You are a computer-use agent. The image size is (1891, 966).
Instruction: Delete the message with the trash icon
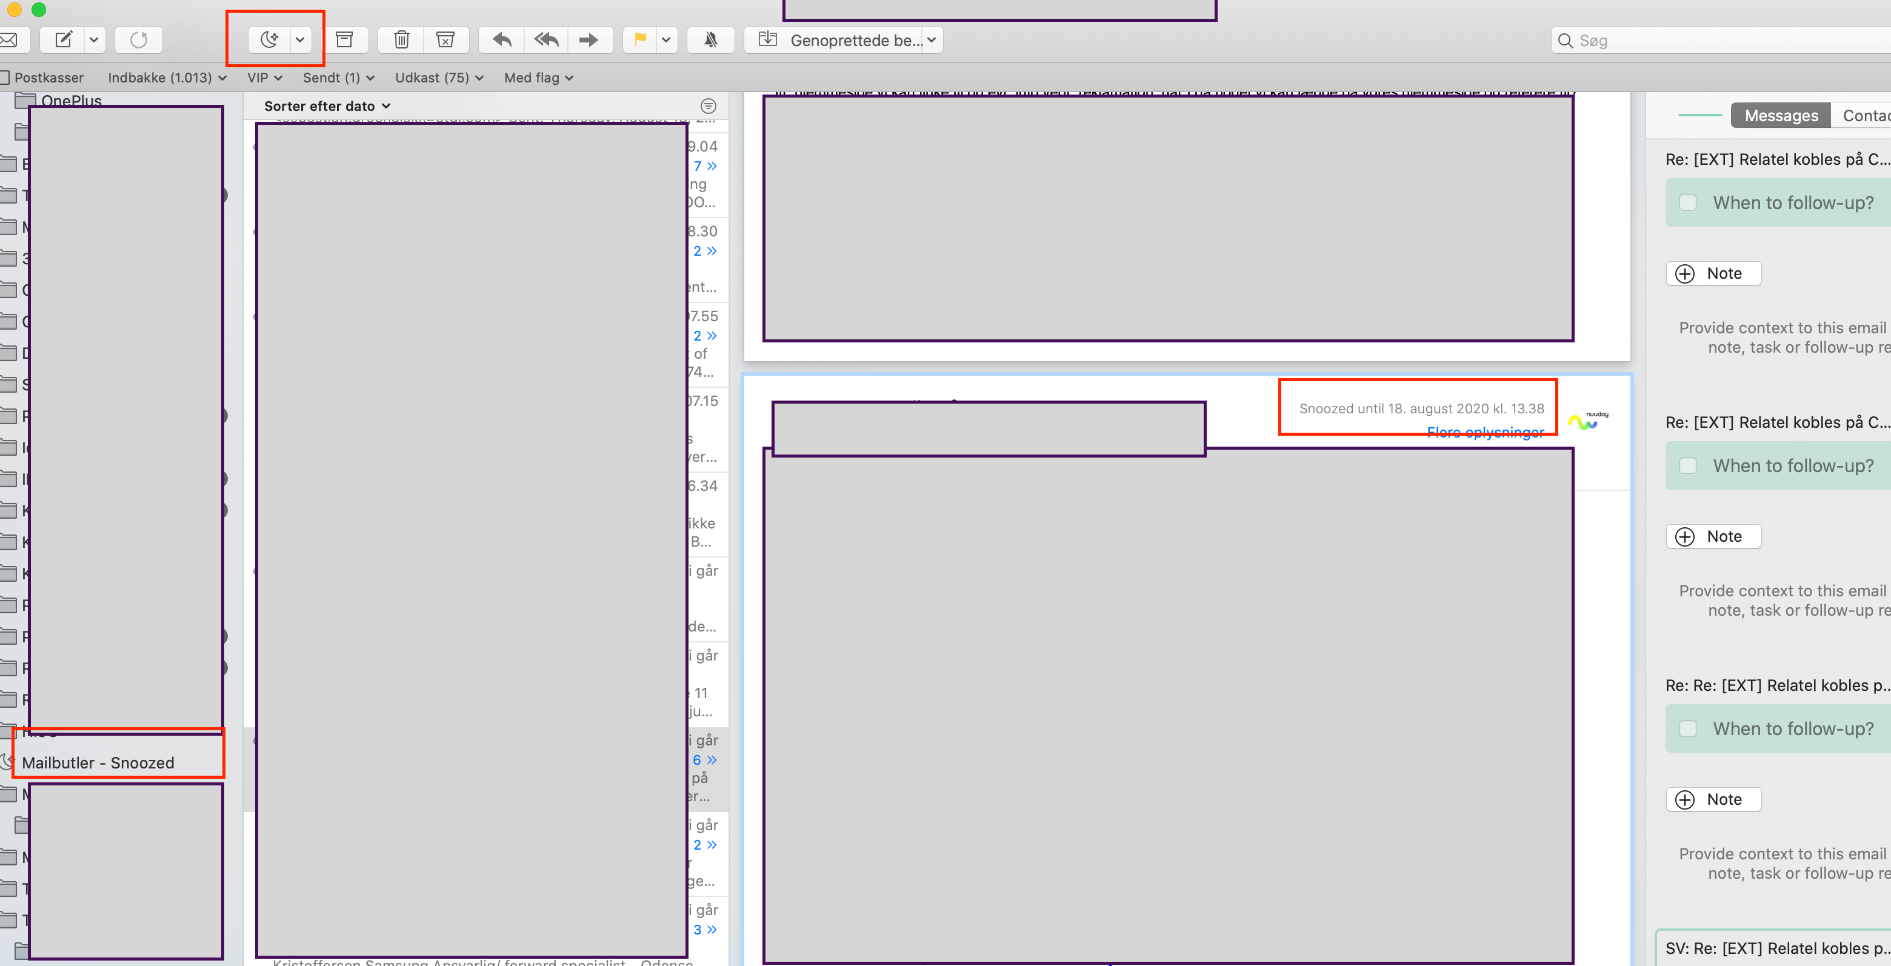pyautogui.click(x=402, y=39)
